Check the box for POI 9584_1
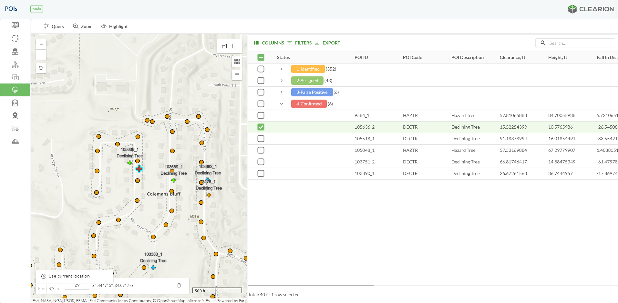 (x=261, y=115)
